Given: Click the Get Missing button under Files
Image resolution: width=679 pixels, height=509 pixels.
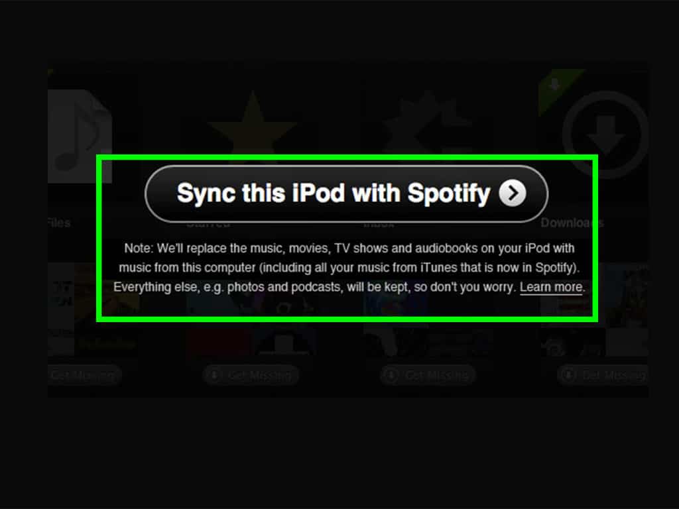Looking at the screenshot, I should 84,375.
